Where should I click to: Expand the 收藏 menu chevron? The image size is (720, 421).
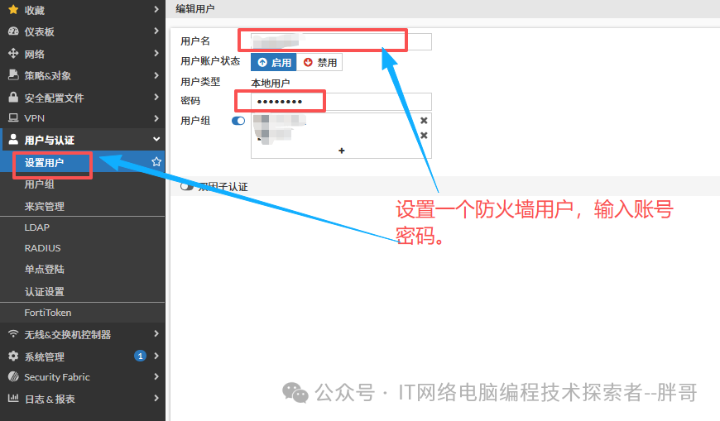click(x=156, y=9)
